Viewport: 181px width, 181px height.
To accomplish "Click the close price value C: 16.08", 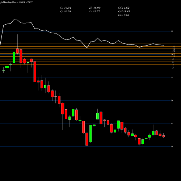I will (66, 12).
